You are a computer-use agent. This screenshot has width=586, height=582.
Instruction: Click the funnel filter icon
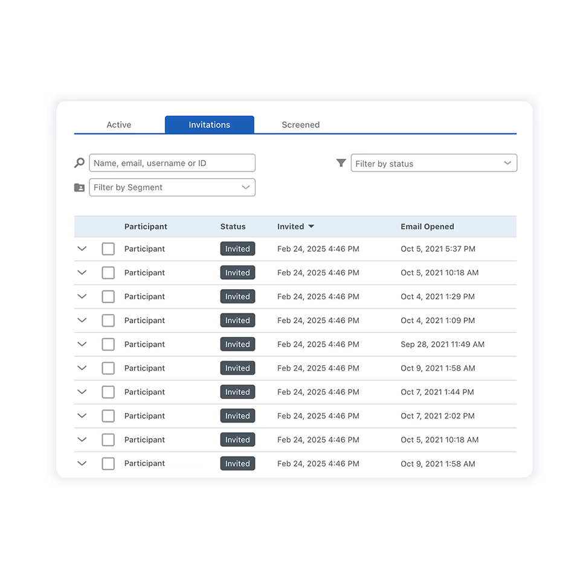pos(341,163)
